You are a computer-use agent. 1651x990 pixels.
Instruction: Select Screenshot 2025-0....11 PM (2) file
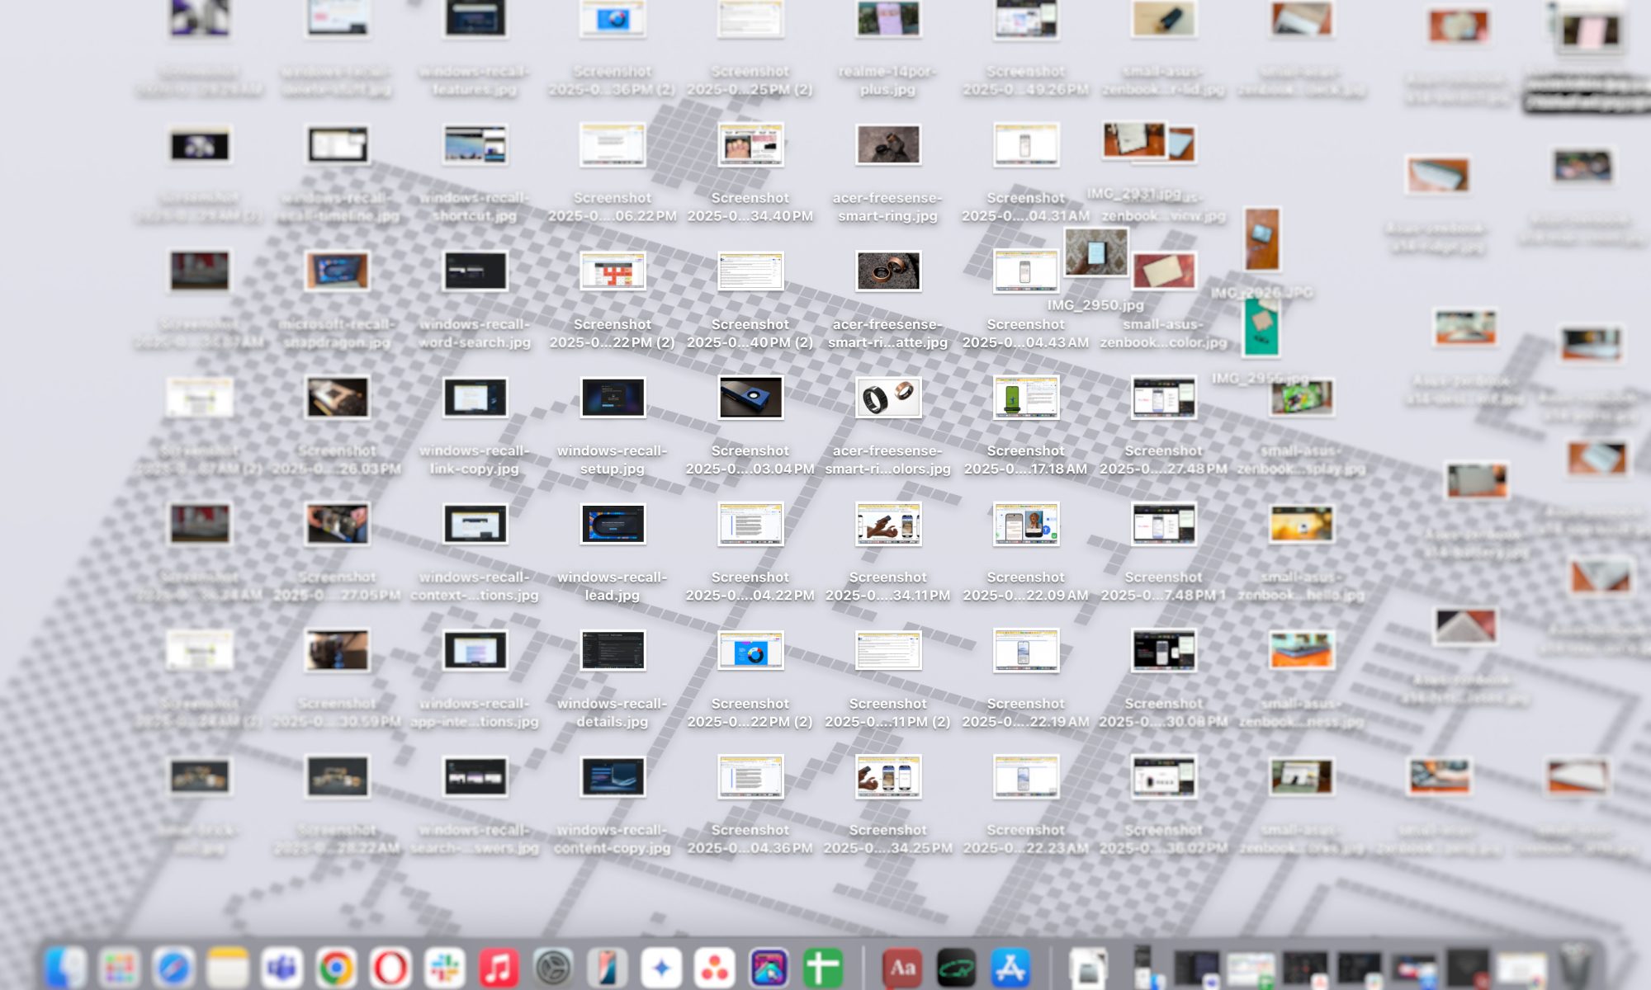888,650
